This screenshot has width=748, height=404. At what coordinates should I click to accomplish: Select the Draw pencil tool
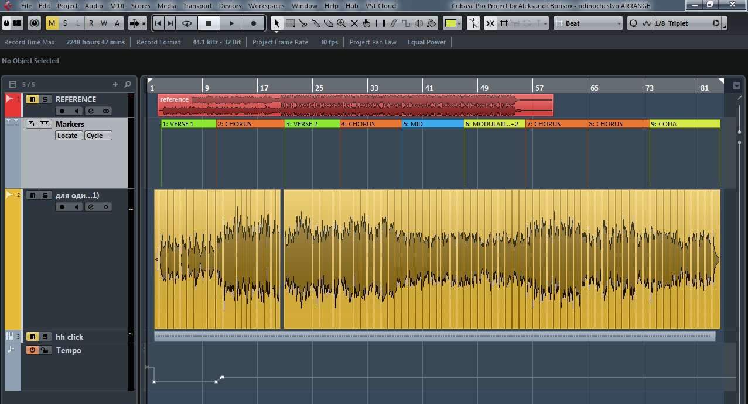pyautogui.click(x=393, y=23)
